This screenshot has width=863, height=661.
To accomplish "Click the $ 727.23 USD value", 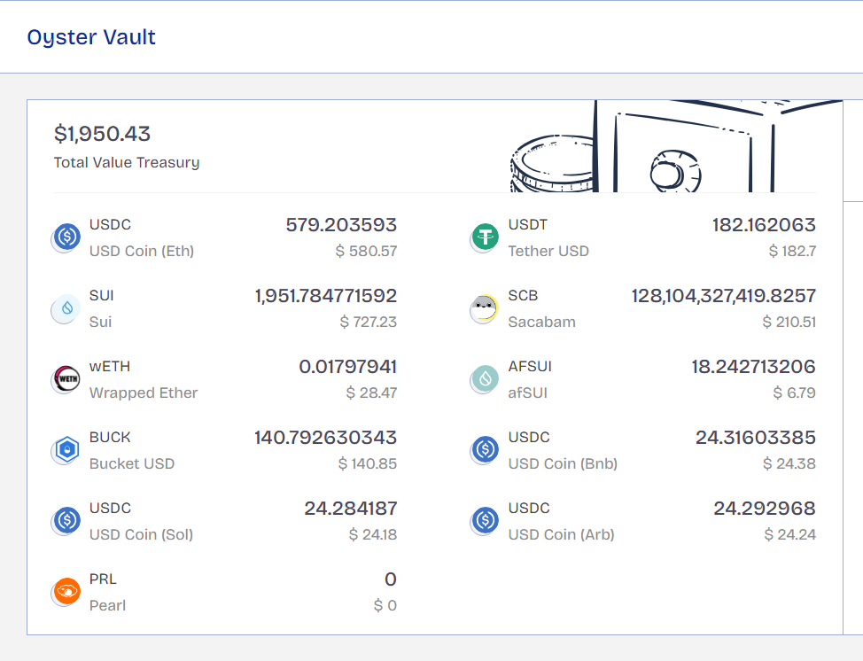I will pos(369,322).
